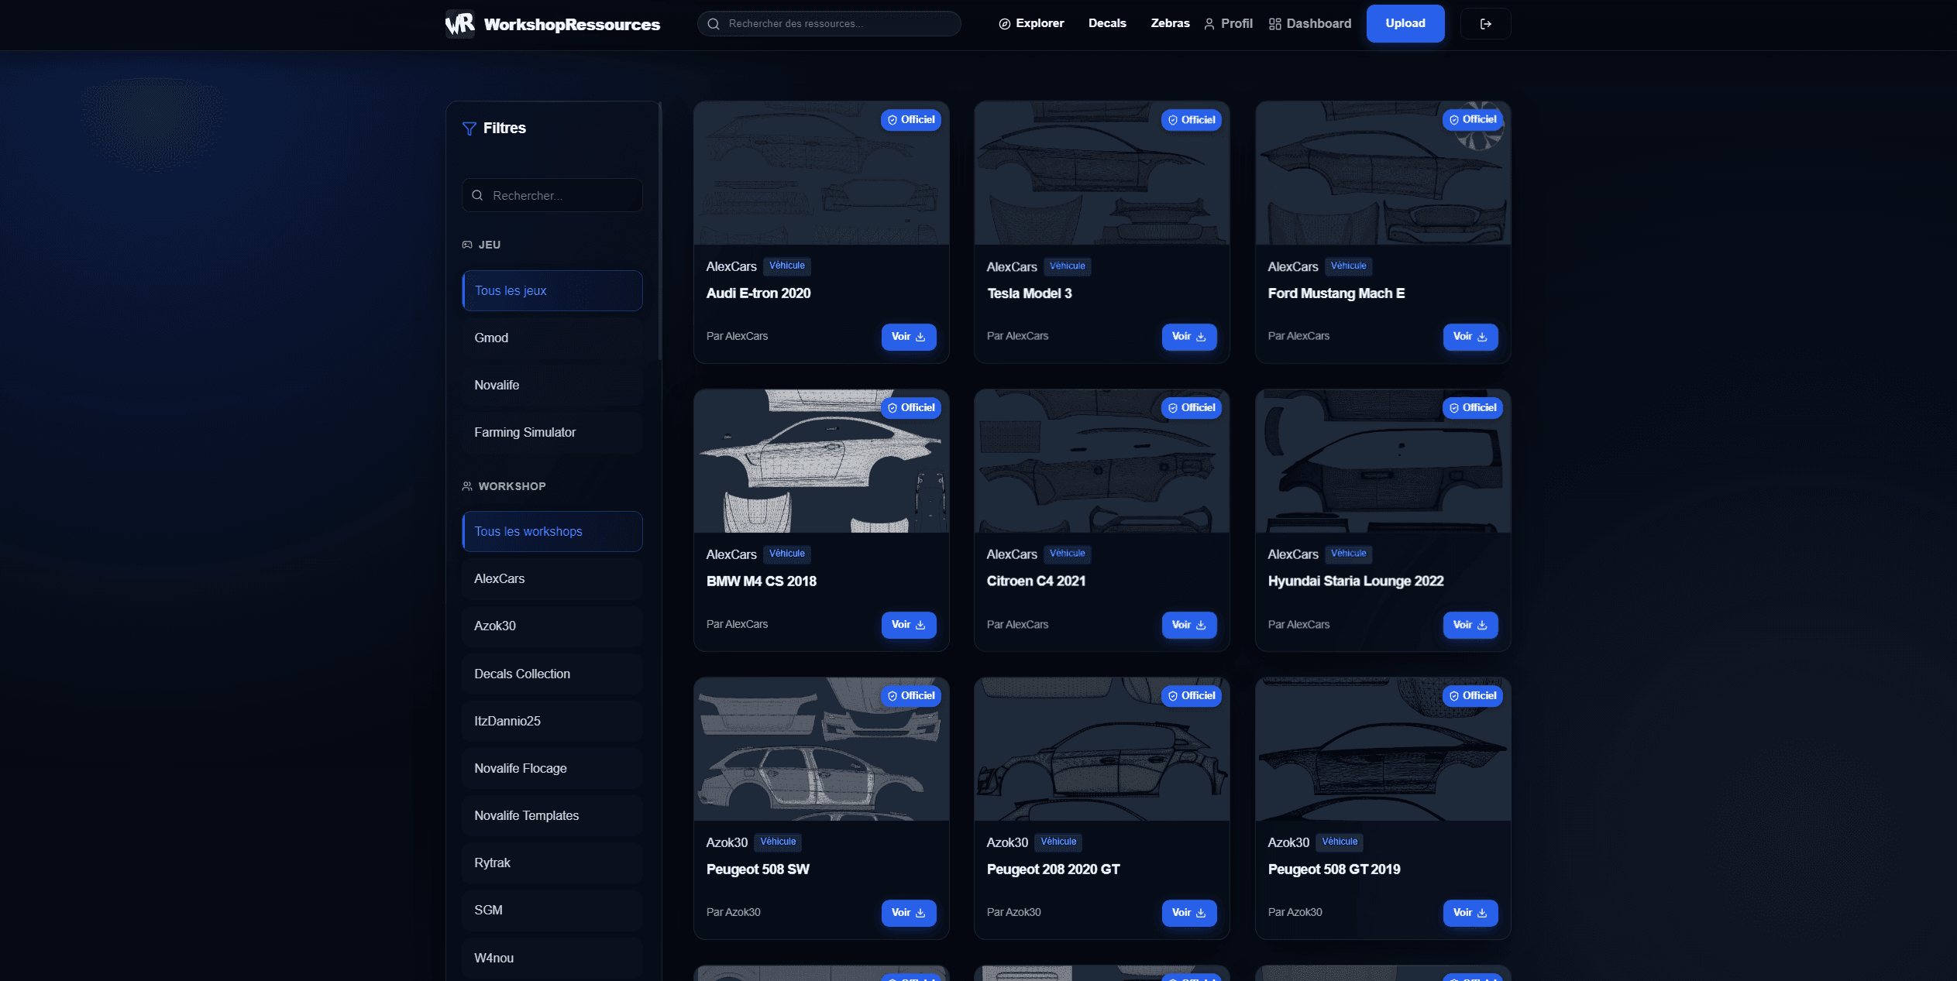
Task: Filter by the Decals Collection workshop
Action: 552,674
